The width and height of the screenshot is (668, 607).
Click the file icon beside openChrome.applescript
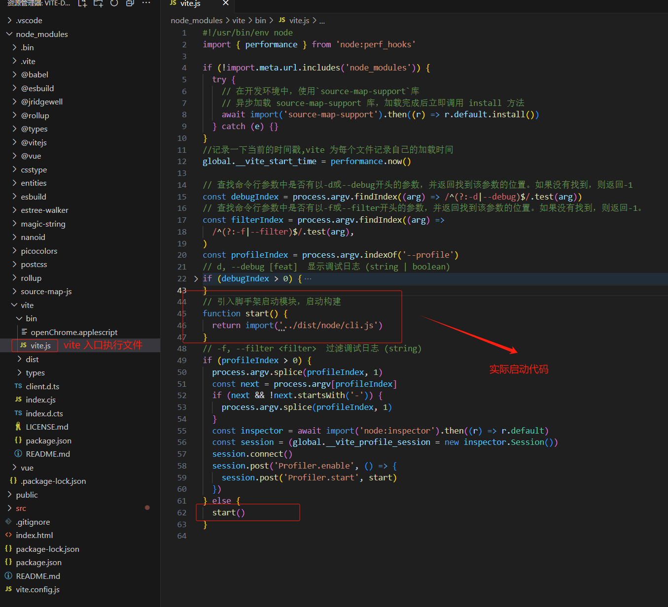pos(24,332)
